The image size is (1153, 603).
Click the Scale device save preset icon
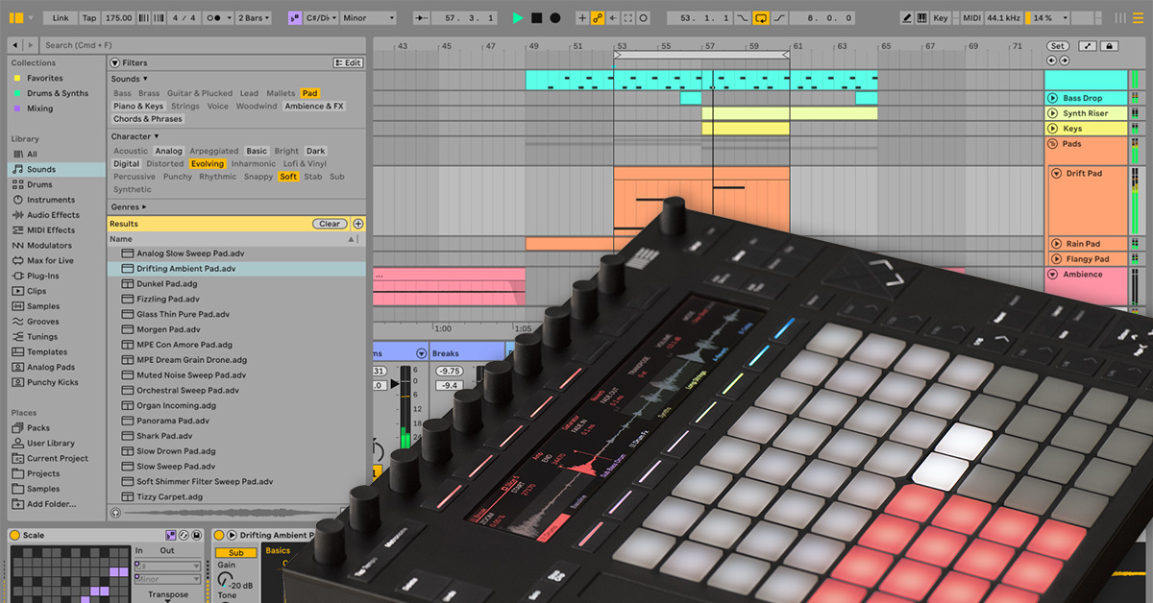click(x=197, y=535)
